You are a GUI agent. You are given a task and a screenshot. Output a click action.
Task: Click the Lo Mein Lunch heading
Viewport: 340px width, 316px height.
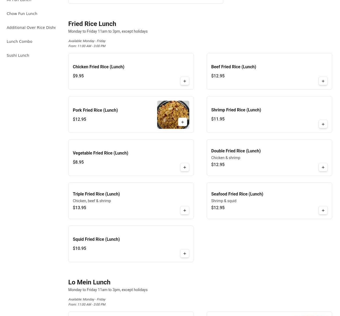pos(89,282)
